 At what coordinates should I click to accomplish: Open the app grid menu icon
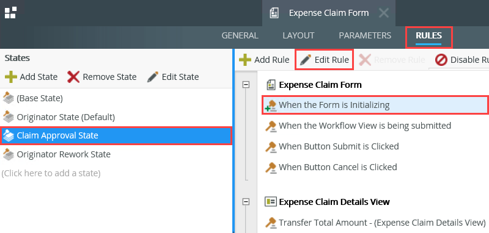10,12
